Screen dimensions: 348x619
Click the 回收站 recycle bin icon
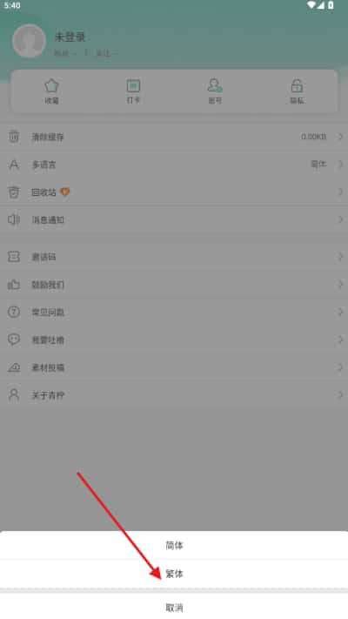coord(14,192)
